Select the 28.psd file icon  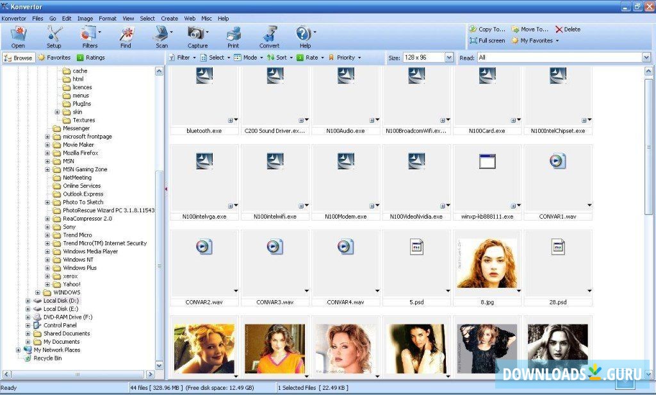[x=558, y=247]
